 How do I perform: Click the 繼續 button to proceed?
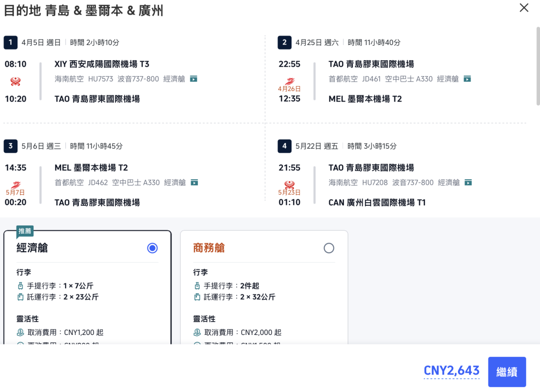tap(507, 372)
